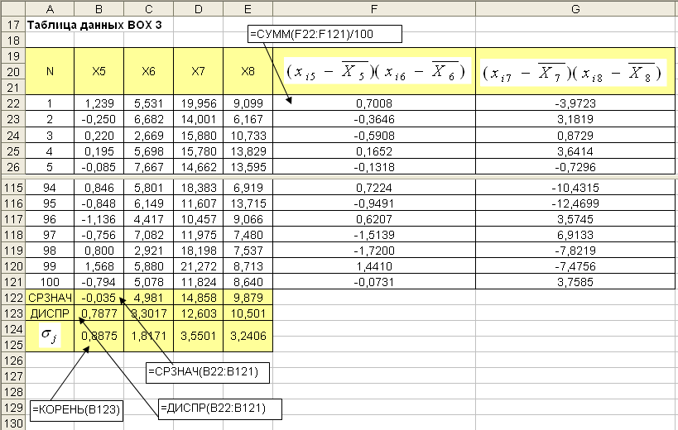This screenshot has height=430, width=678.
Task: Select row 22 header
Action: point(13,103)
